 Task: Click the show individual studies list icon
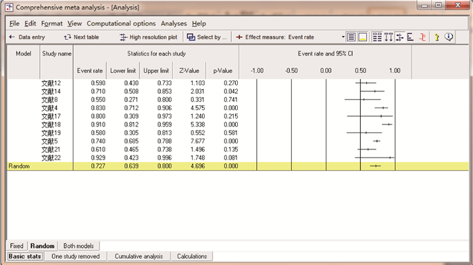351,37
